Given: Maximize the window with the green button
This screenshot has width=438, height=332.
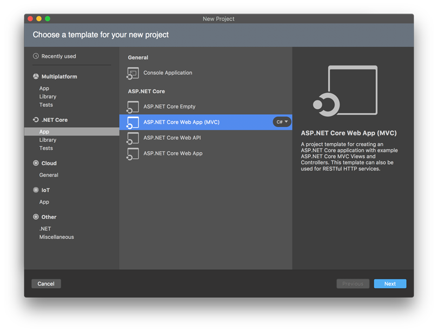Looking at the screenshot, I should [x=48, y=19].
